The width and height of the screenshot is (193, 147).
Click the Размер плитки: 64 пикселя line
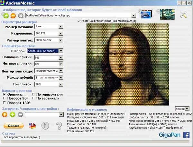pos(160,114)
